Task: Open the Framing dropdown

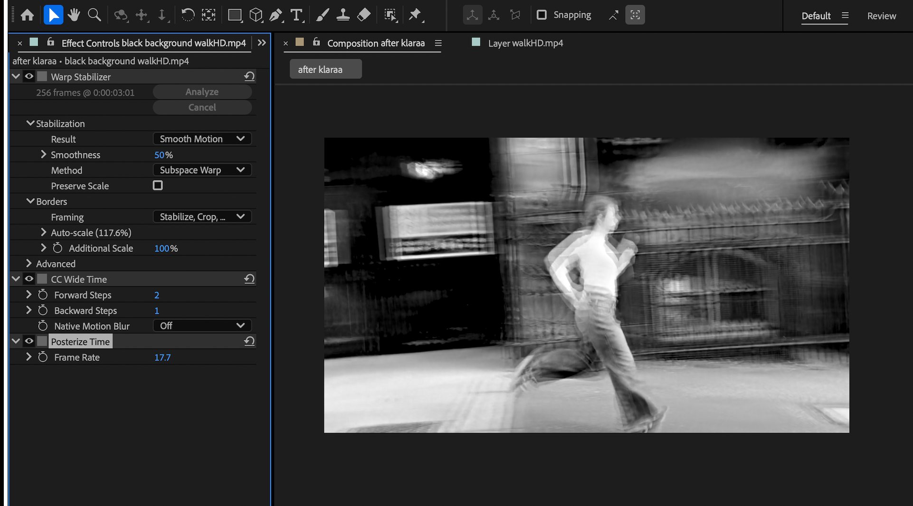Action: coord(202,216)
